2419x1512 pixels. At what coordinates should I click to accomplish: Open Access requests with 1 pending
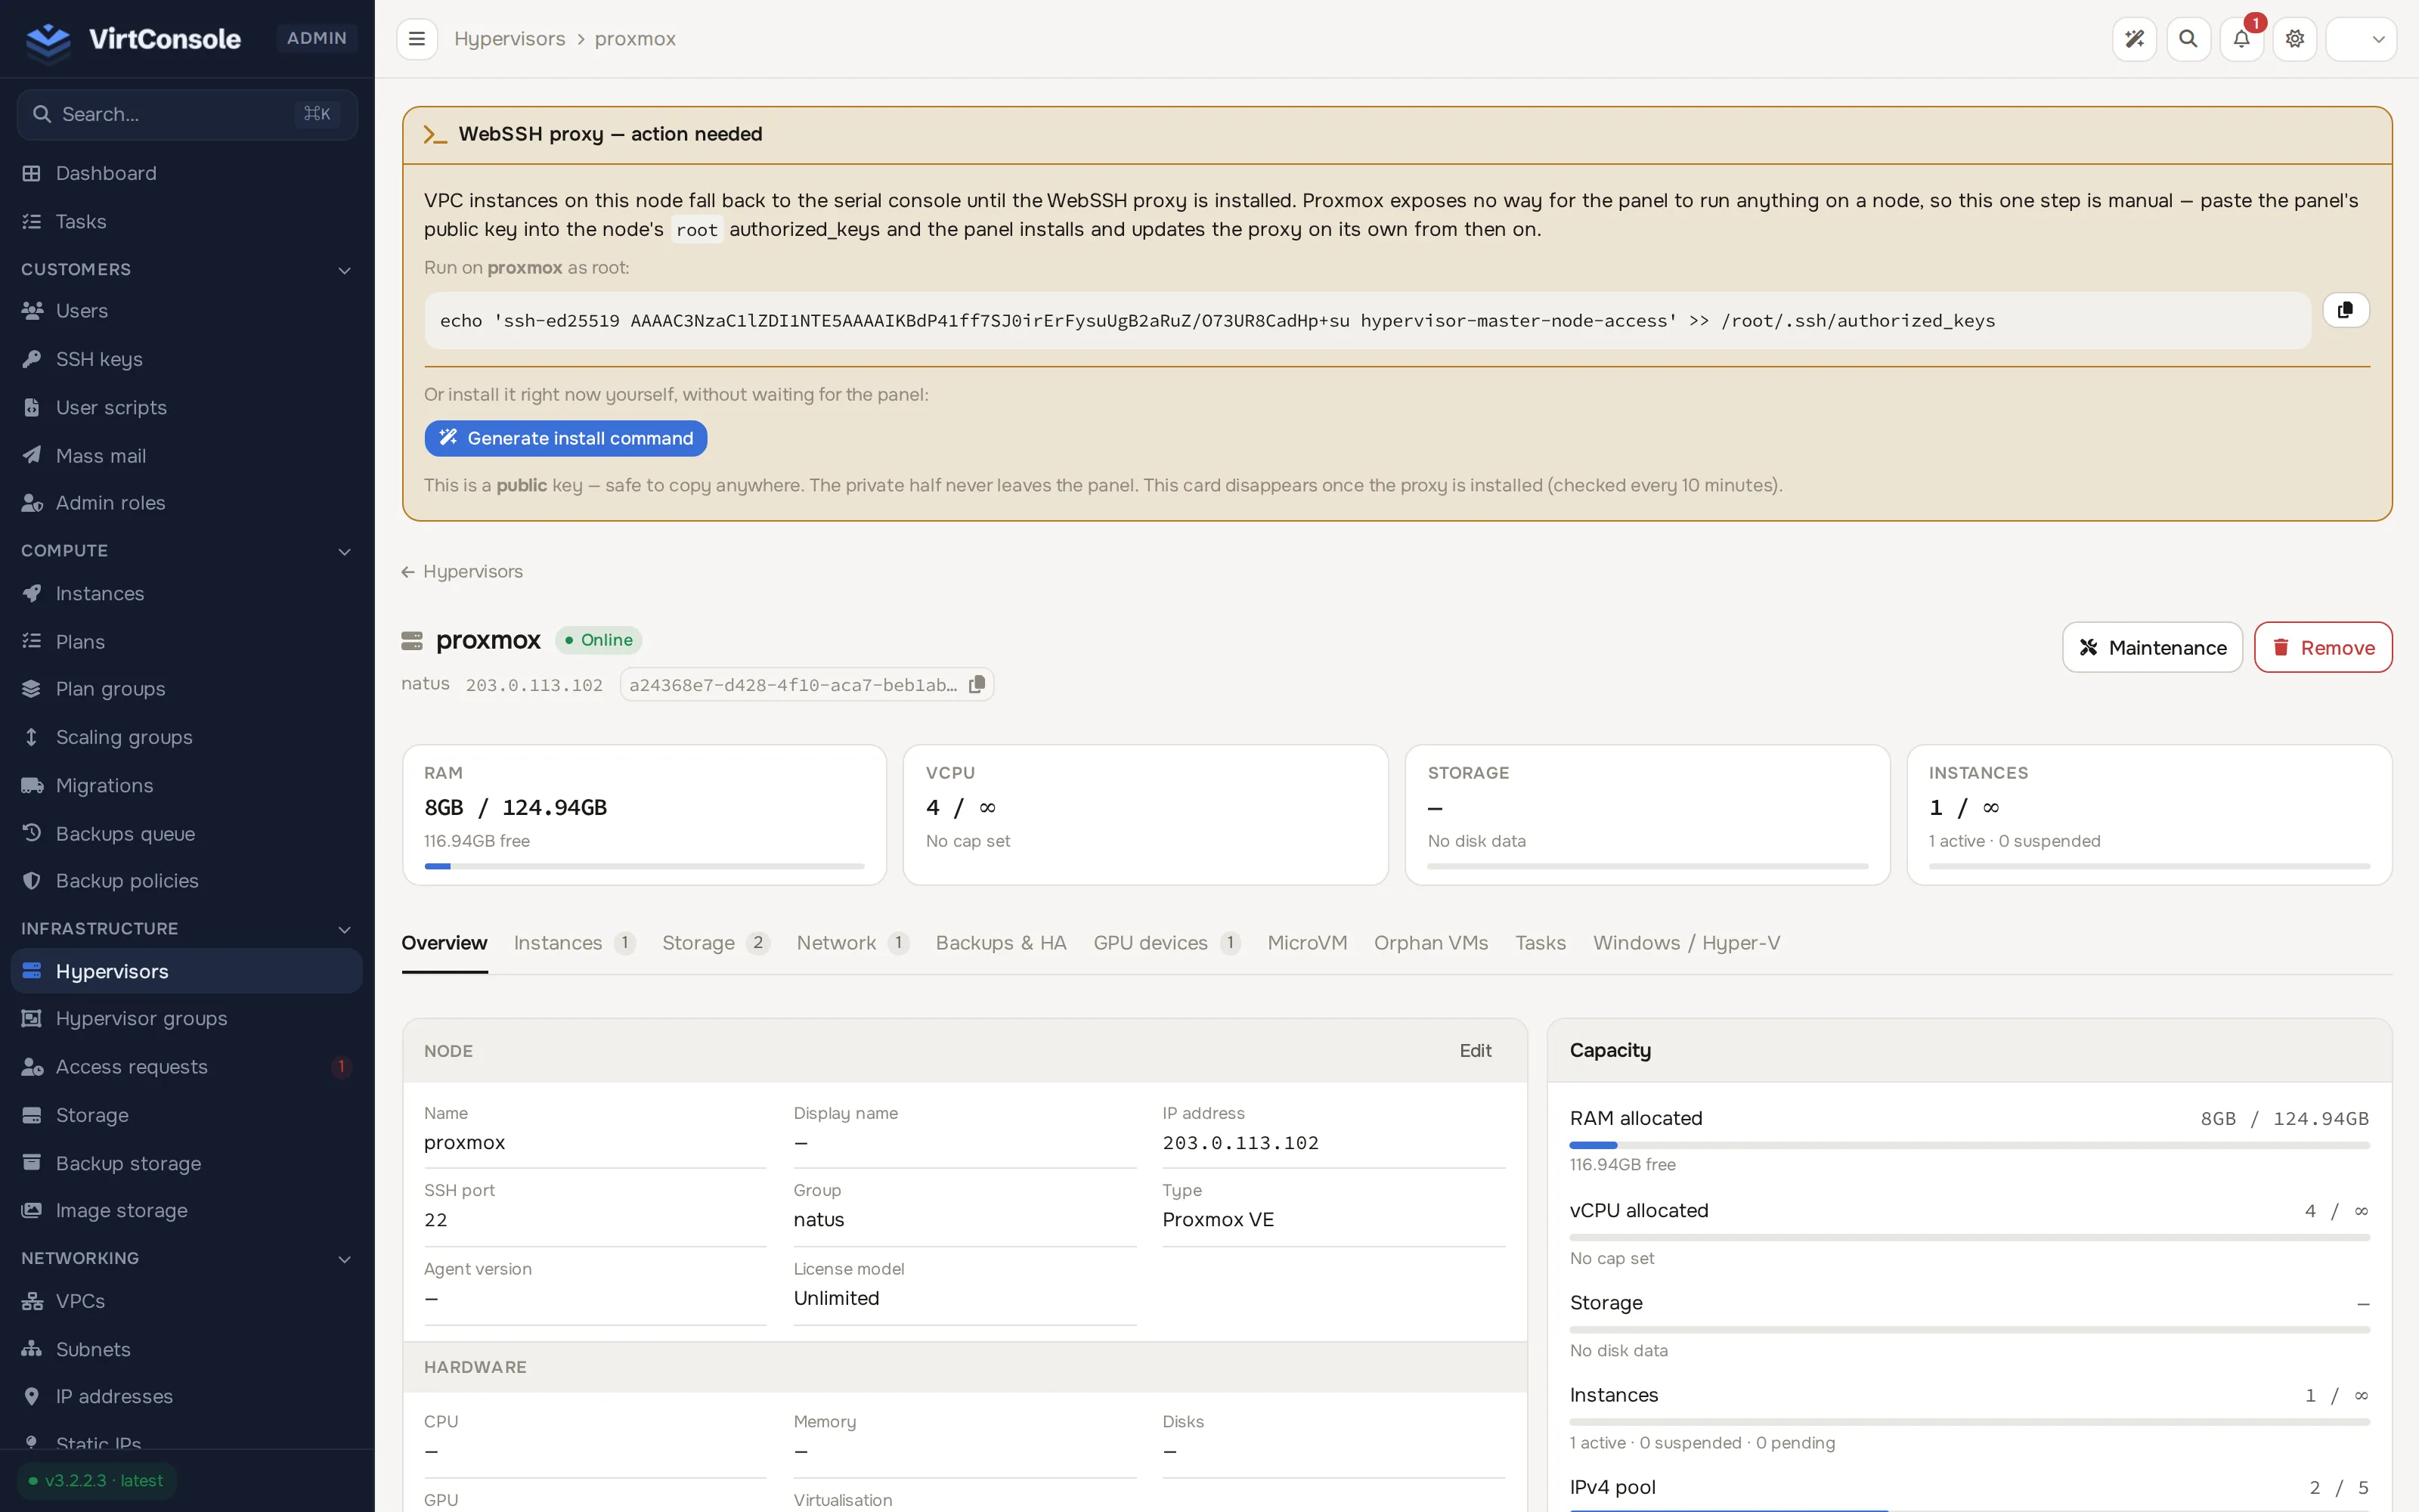tap(187, 1067)
